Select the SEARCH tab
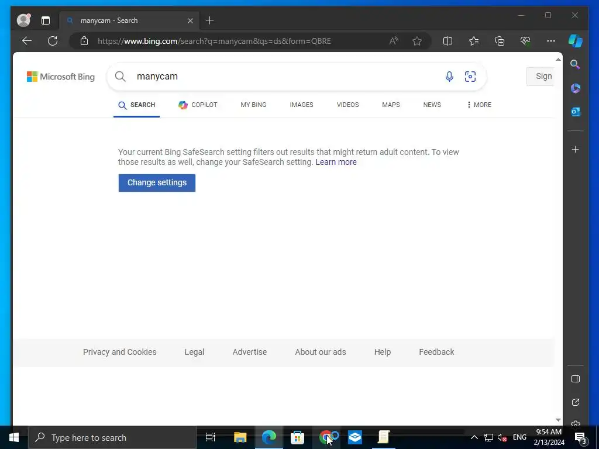This screenshot has width=599, height=449. pyautogui.click(x=136, y=105)
